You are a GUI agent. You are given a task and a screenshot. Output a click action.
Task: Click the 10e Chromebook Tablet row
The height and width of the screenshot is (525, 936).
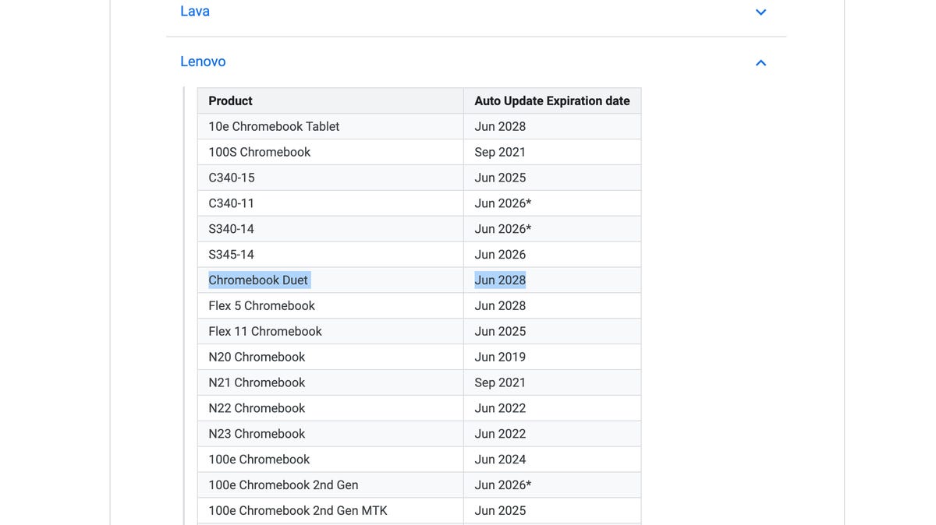[420, 126]
